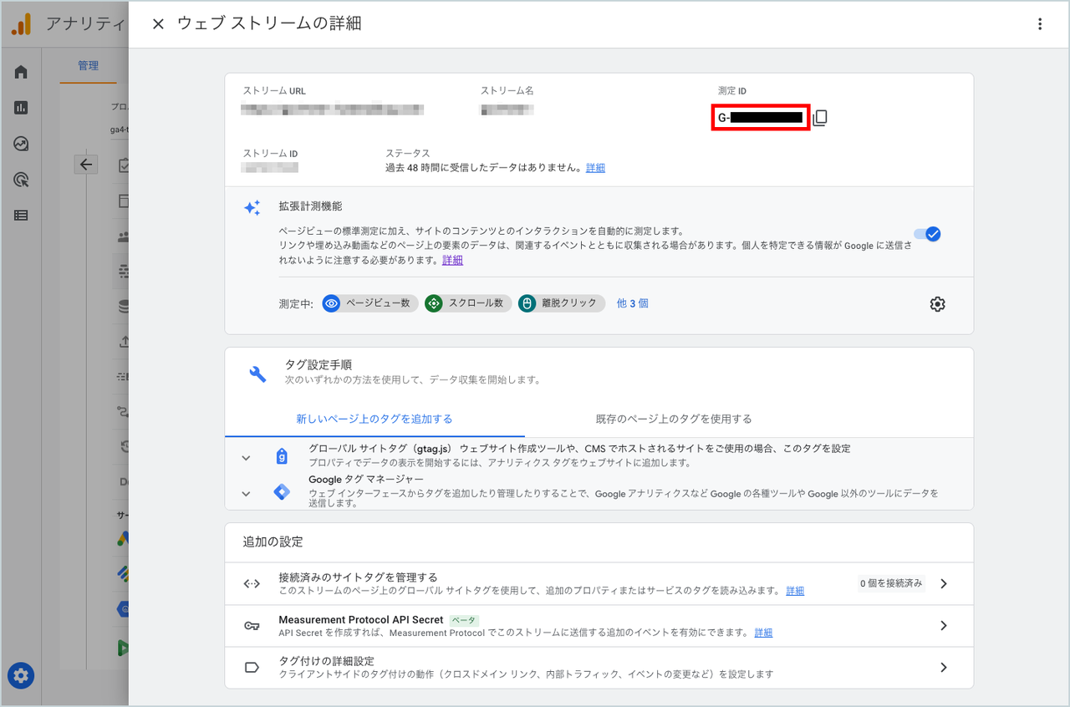The height and width of the screenshot is (707, 1070).
Task: Click the ウェブ ストリームの詳細 heading
Action: (x=269, y=24)
